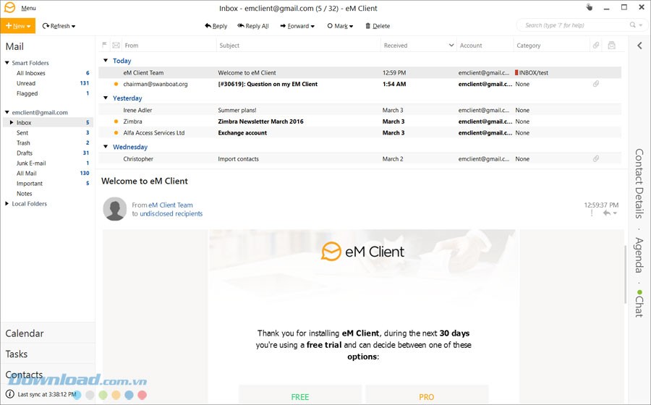Collapse the Today message group
The image size is (651, 405).
(x=106, y=61)
